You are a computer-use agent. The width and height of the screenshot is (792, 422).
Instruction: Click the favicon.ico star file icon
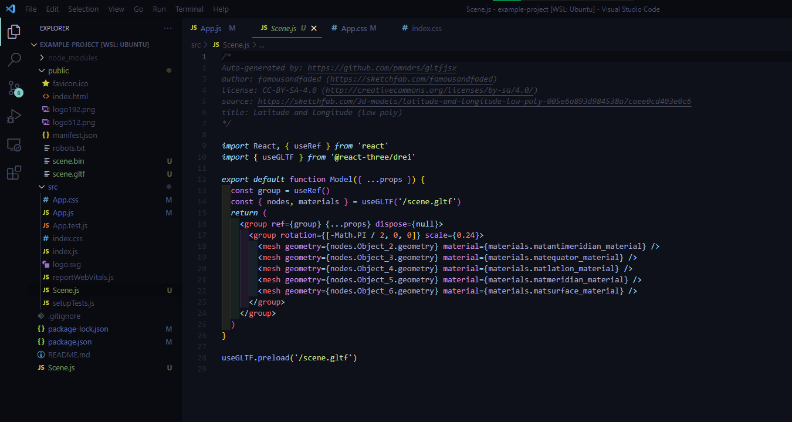click(46, 83)
